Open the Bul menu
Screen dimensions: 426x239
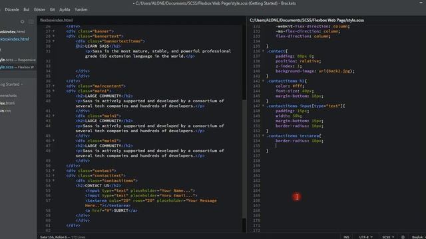(x=27, y=9)
